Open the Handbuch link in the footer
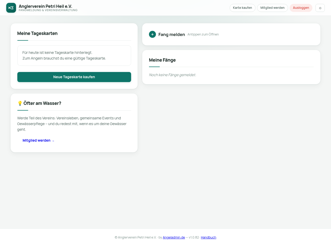 208,237
